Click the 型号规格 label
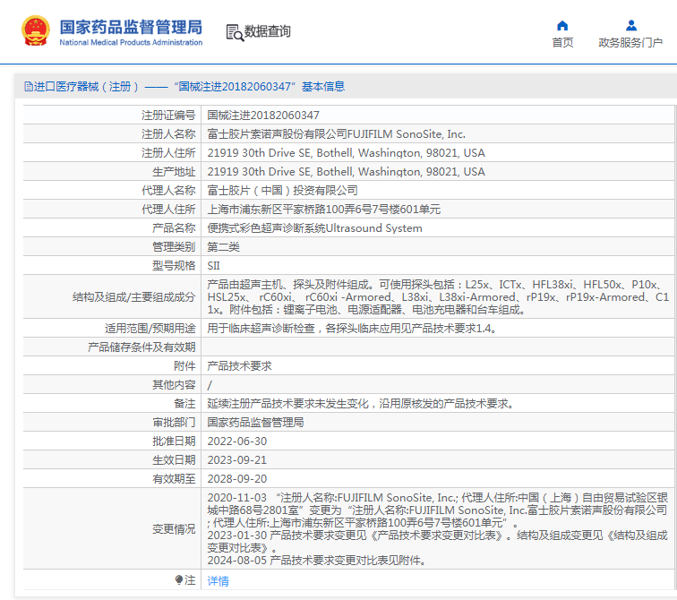677x600 pixels. [174, 265]
